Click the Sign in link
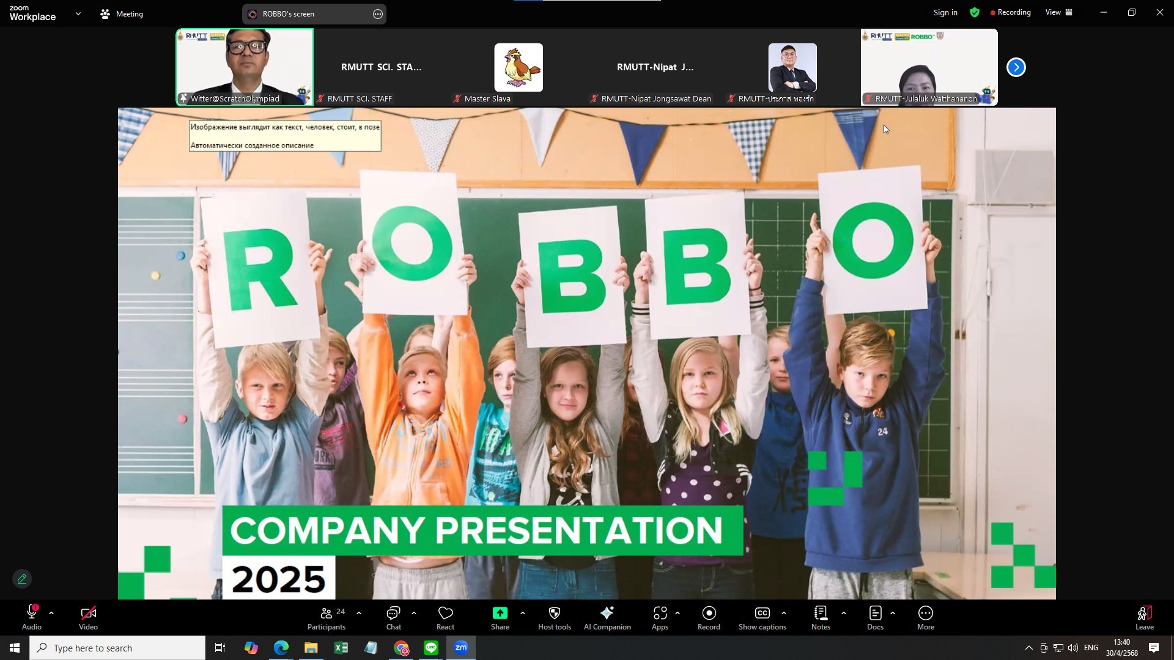1174x660 pixels. point(945,12)
